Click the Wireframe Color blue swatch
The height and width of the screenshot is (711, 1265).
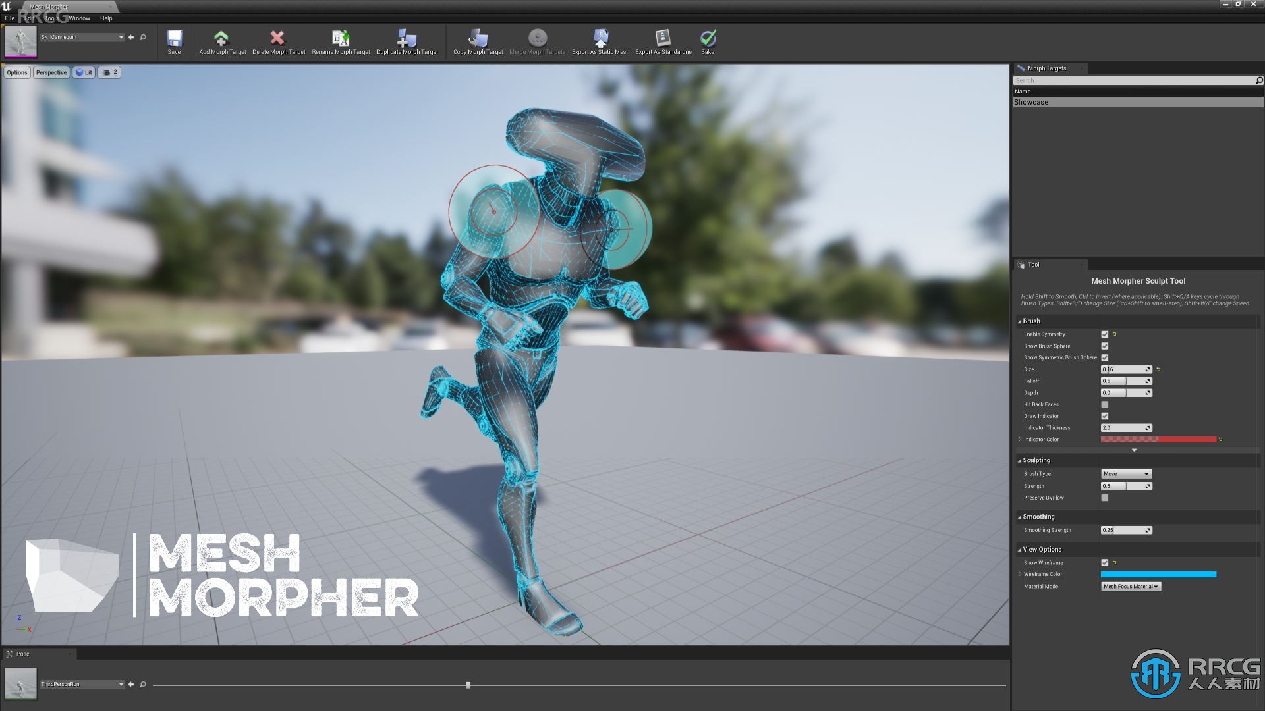point(1158,574)
